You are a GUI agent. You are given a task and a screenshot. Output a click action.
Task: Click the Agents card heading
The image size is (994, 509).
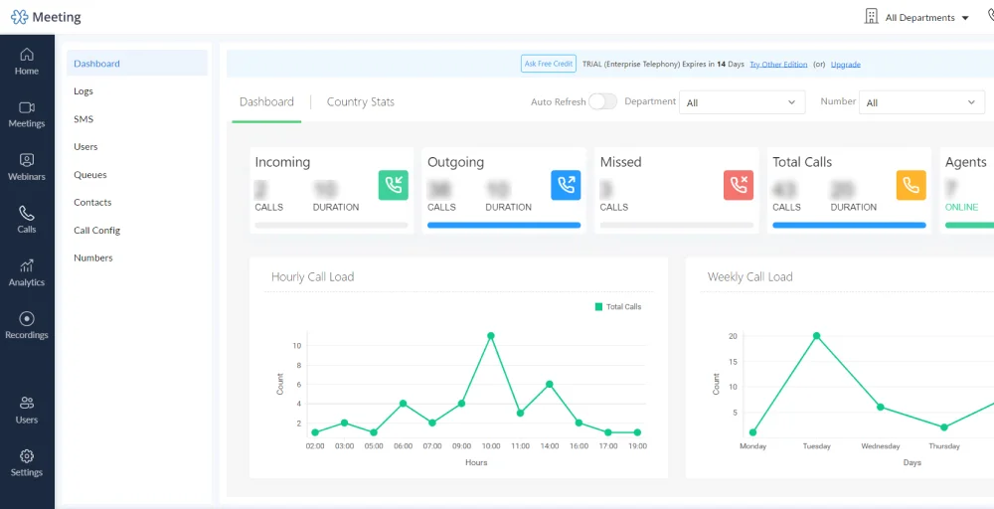(x=966, y=162)
